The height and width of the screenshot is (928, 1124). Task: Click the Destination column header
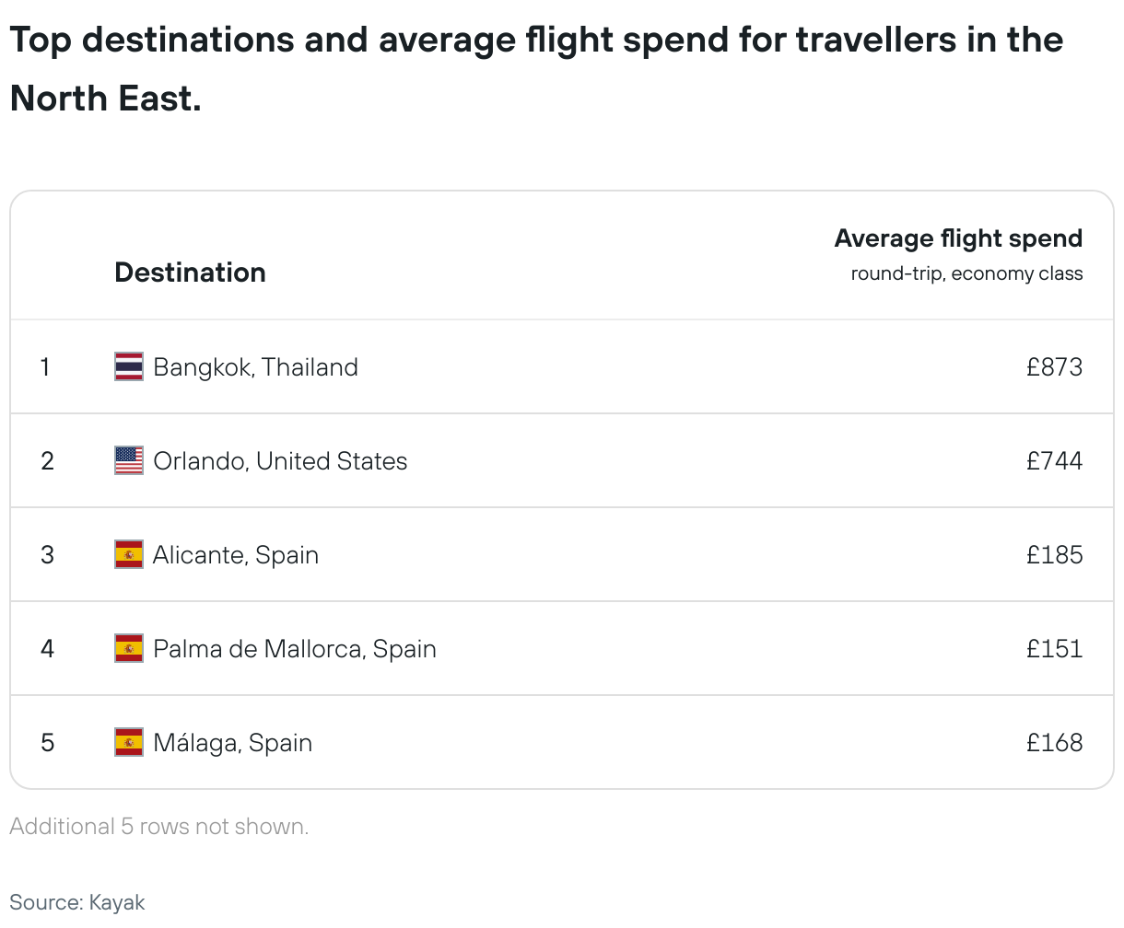point(190,273)
